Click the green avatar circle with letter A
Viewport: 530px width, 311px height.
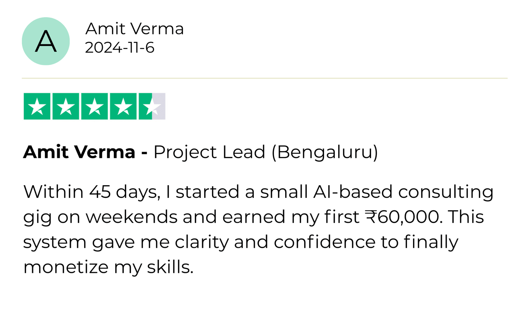pyautogui.click(x=46, y=41)
